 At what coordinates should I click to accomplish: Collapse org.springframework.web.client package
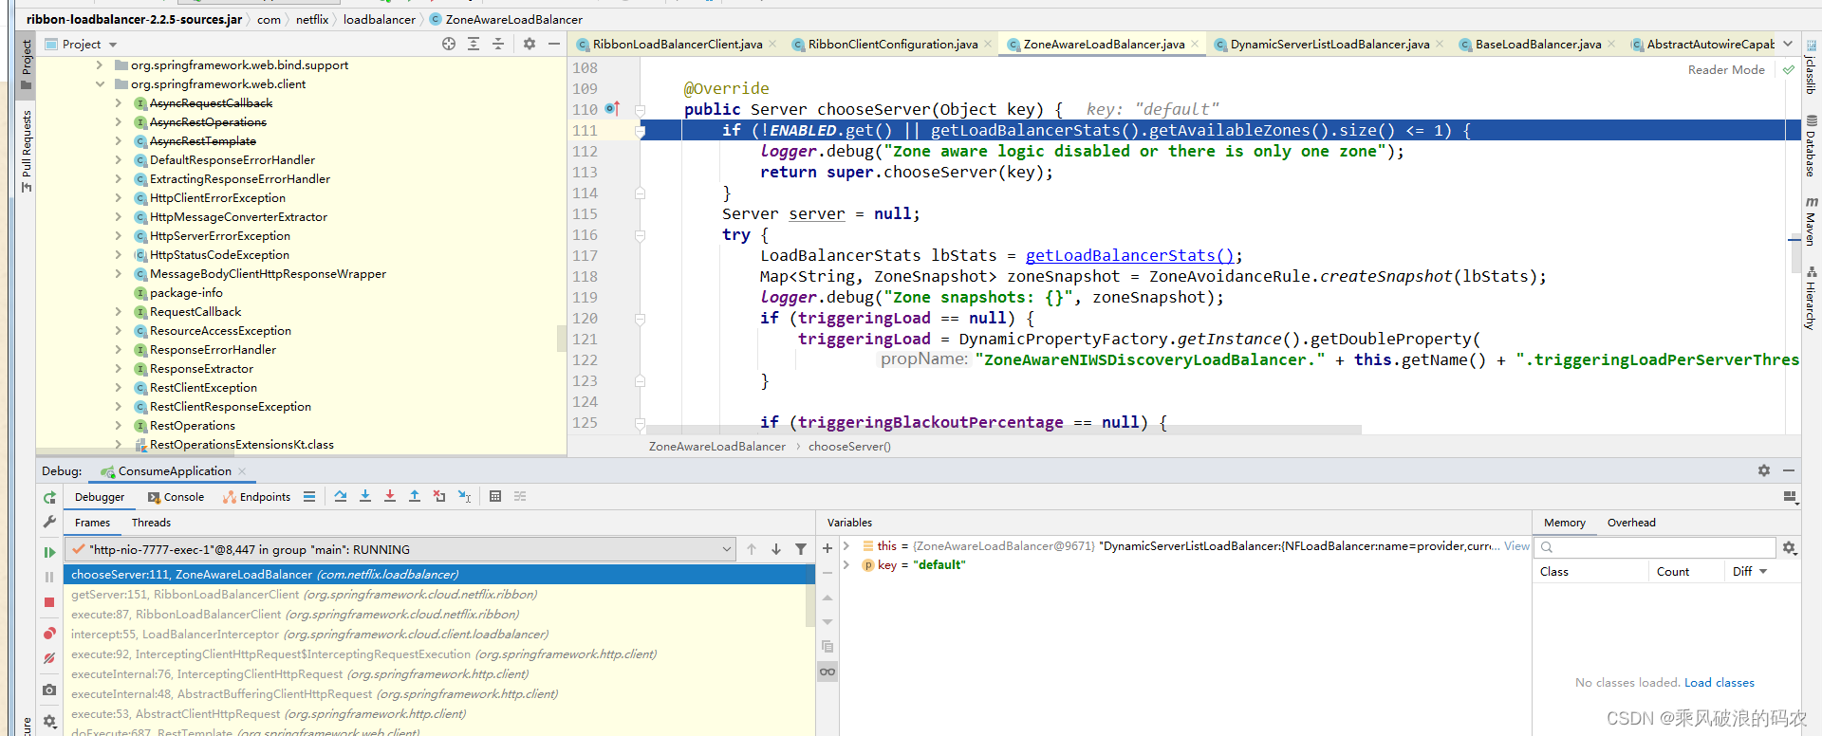100,84
